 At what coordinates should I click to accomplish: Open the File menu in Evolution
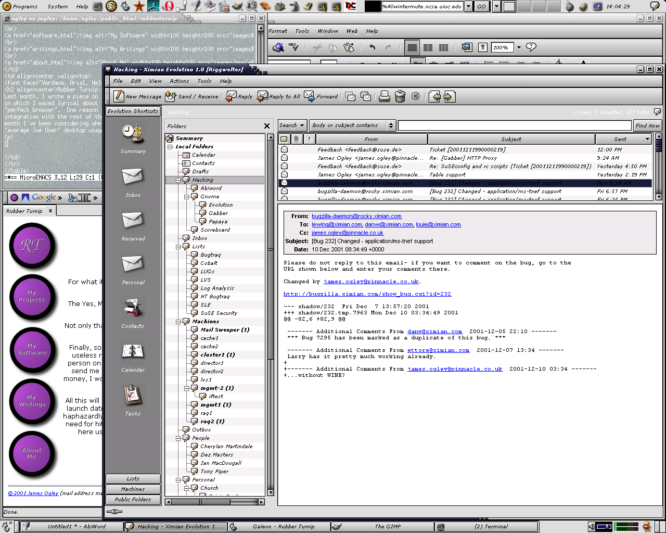(x=118, y=81)
